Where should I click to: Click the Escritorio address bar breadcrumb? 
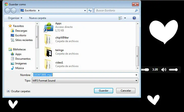coord(30,10)
